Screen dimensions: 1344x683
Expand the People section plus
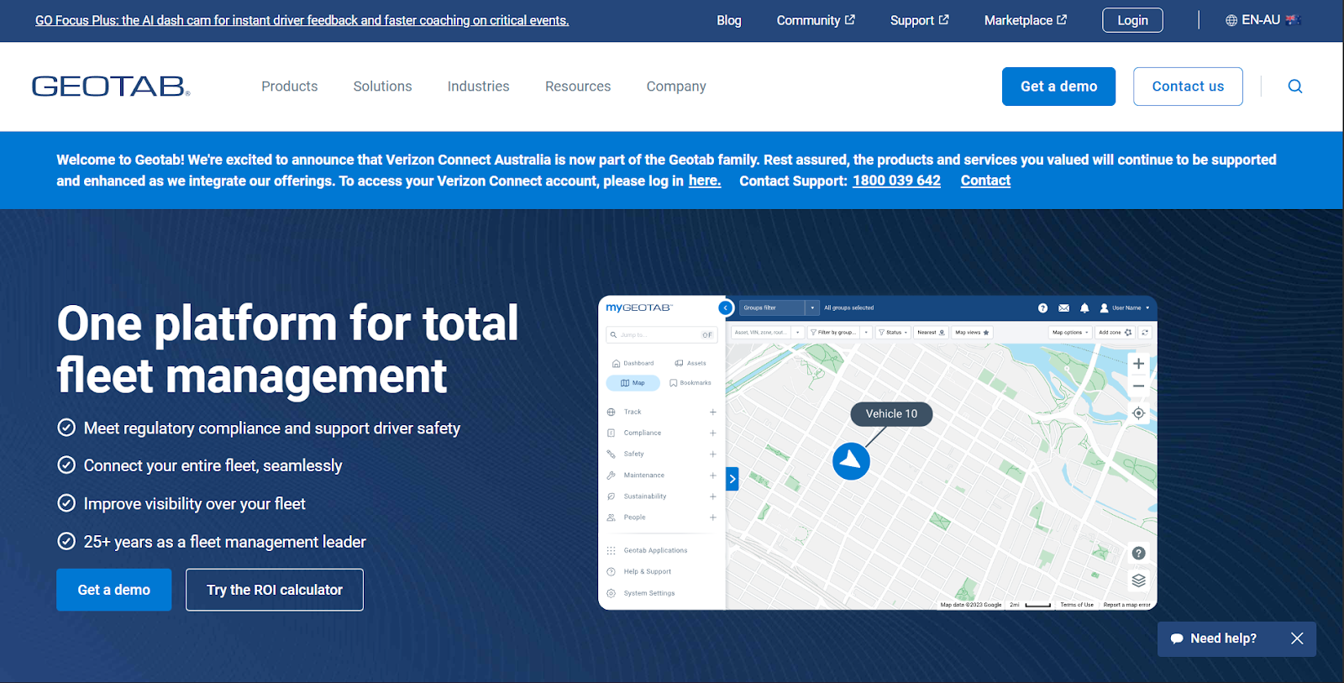coord(712,518)
